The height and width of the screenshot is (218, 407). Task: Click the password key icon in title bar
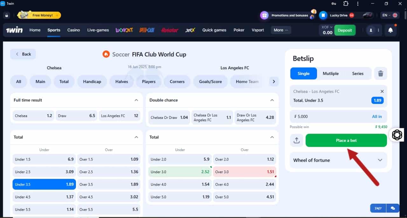tap(334, 4)
